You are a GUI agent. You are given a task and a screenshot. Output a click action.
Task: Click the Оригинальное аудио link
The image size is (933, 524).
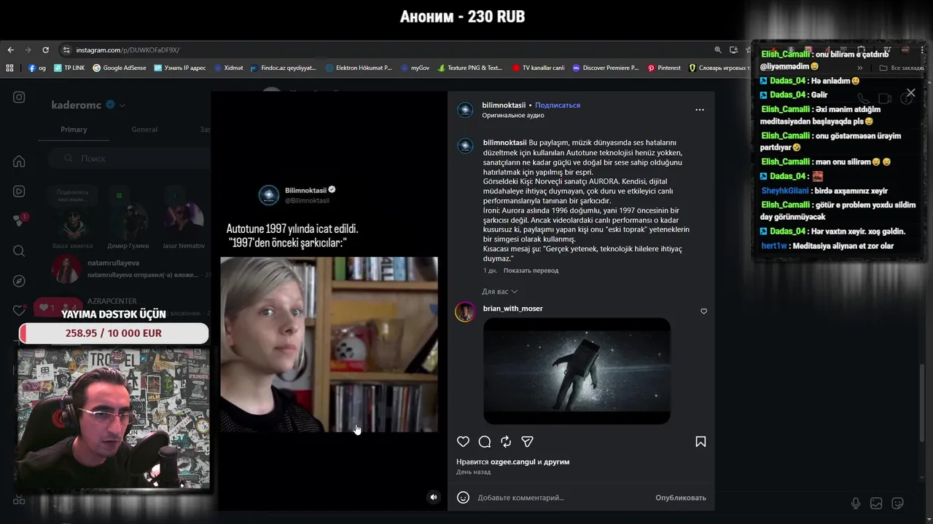513,116
